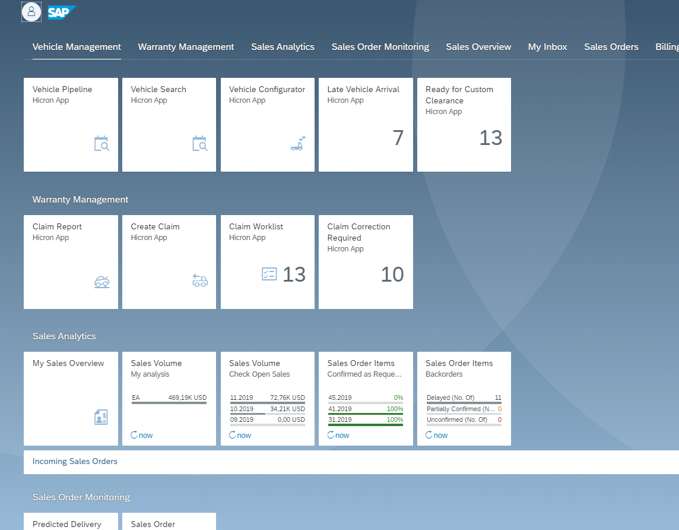Open the Incoming Sales Orders link
Viewport: 679px width, 530px height.
[75, 462]
